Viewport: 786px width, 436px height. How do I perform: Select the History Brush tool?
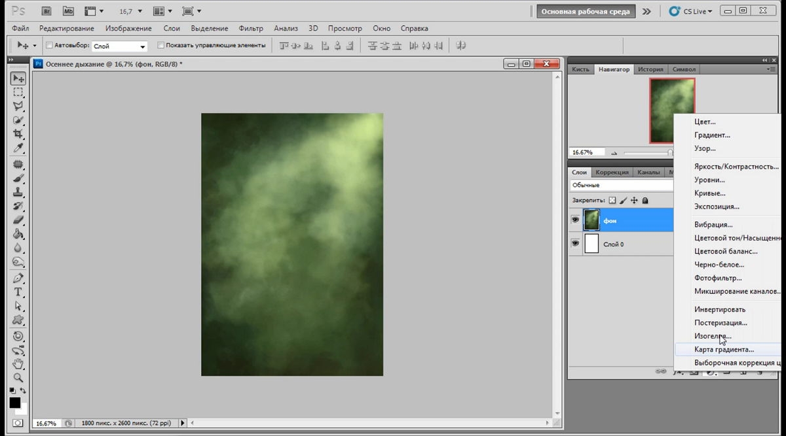pyautogui.click(x=18, y=206)
